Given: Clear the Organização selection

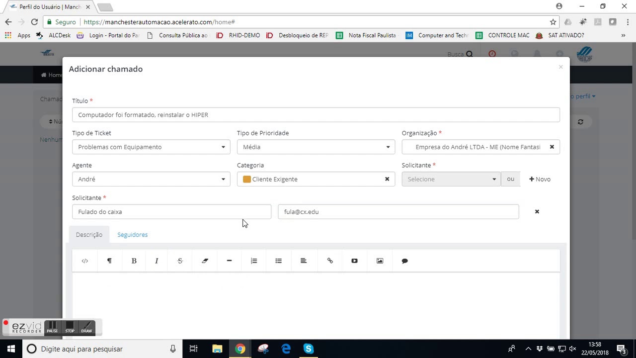Looking at the screenshot, I should point(552,147).
